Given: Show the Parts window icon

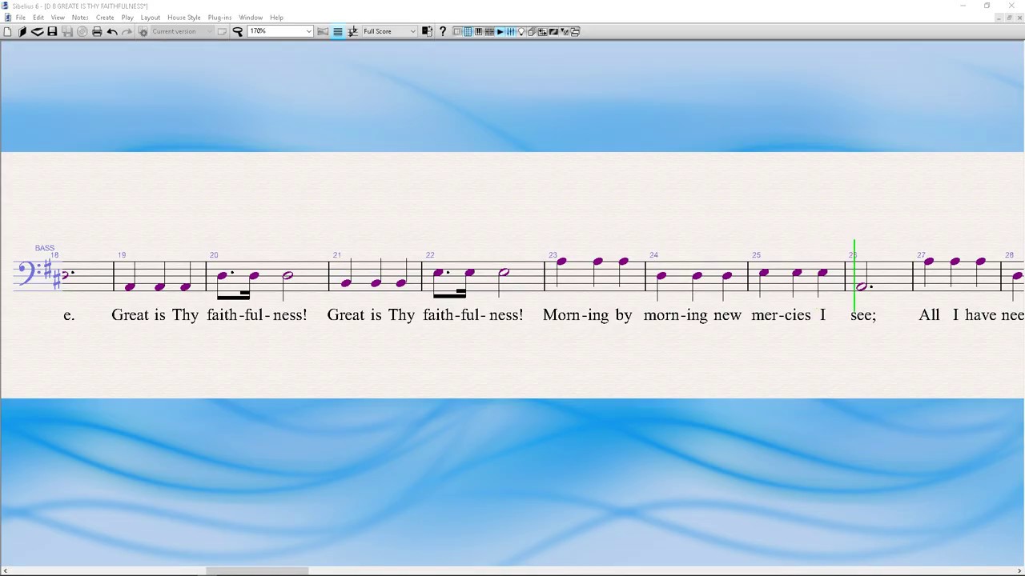Looking at the screenshot, I should coord(532,31).
